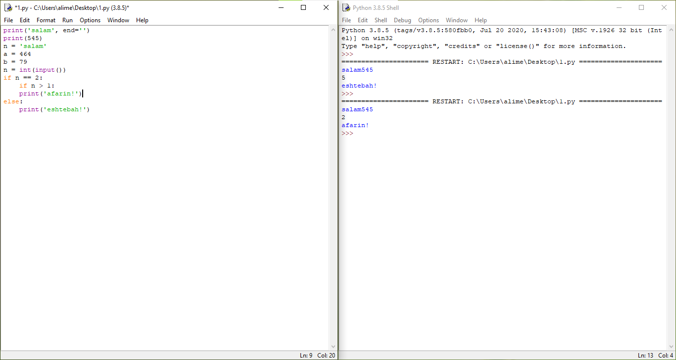Maximize the 1.py editor window
Image resolution: width=676 pixels, height=360 pixels.
(x=303, y=8)
